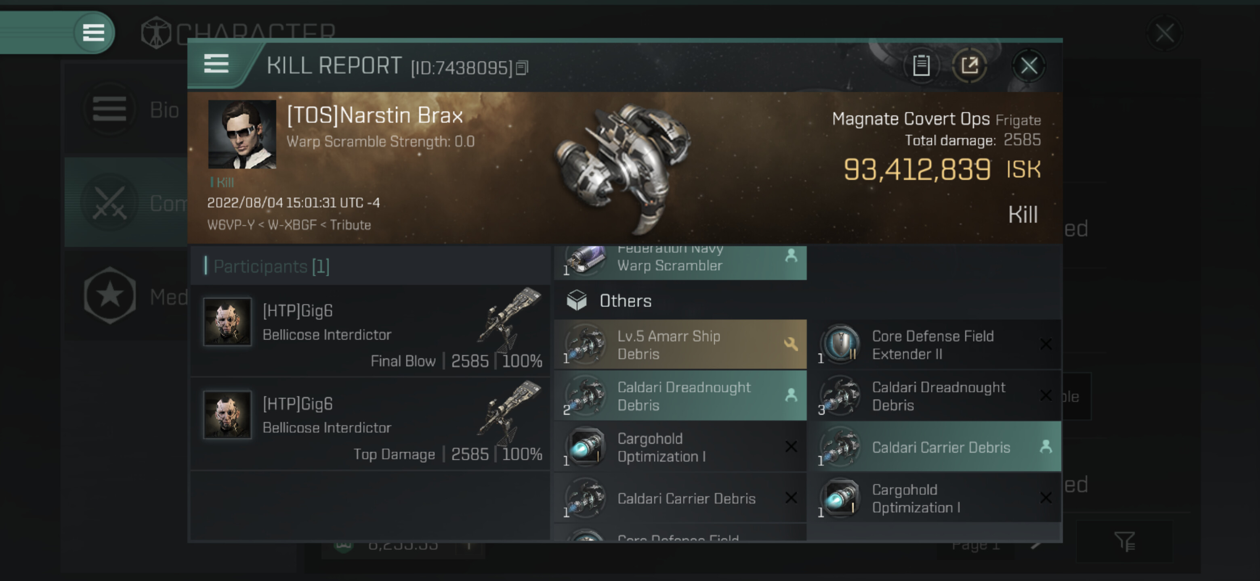
Task: Click the clipboard icon in report header
Action: tap(921, 65)
